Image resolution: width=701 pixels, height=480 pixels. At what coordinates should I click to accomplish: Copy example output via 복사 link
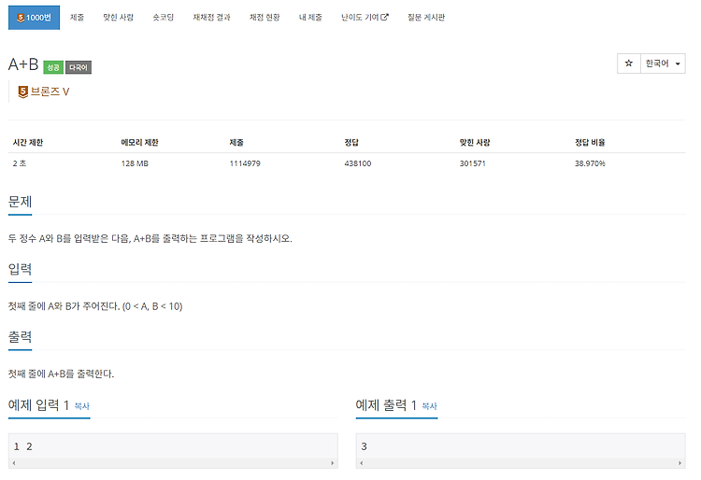click(x=429, y=406)
